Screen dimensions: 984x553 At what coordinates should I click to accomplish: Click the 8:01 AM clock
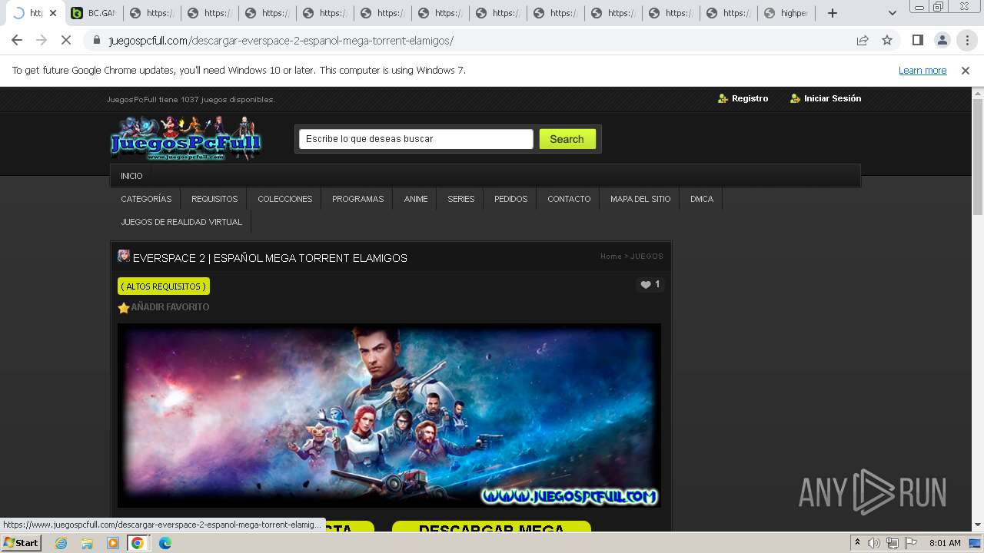pos(945,543)
